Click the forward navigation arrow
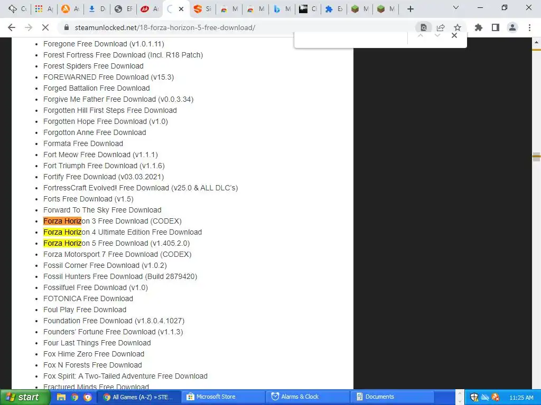This screenshot has width=541, height=405. (29, 27)
